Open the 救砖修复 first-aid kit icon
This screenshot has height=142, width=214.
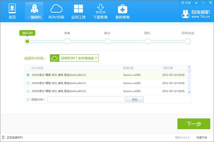123,9
